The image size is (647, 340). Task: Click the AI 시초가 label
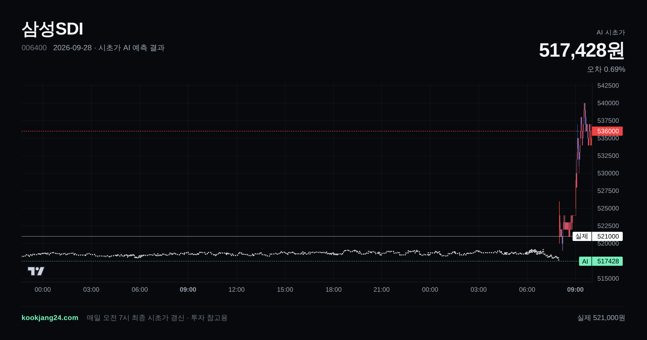611,32
